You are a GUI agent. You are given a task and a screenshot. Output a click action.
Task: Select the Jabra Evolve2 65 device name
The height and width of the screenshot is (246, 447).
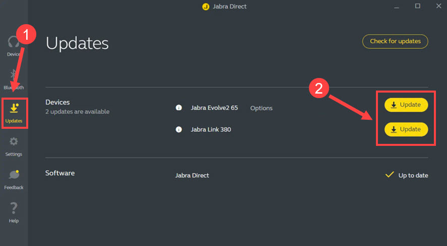(x=214, y=108)
